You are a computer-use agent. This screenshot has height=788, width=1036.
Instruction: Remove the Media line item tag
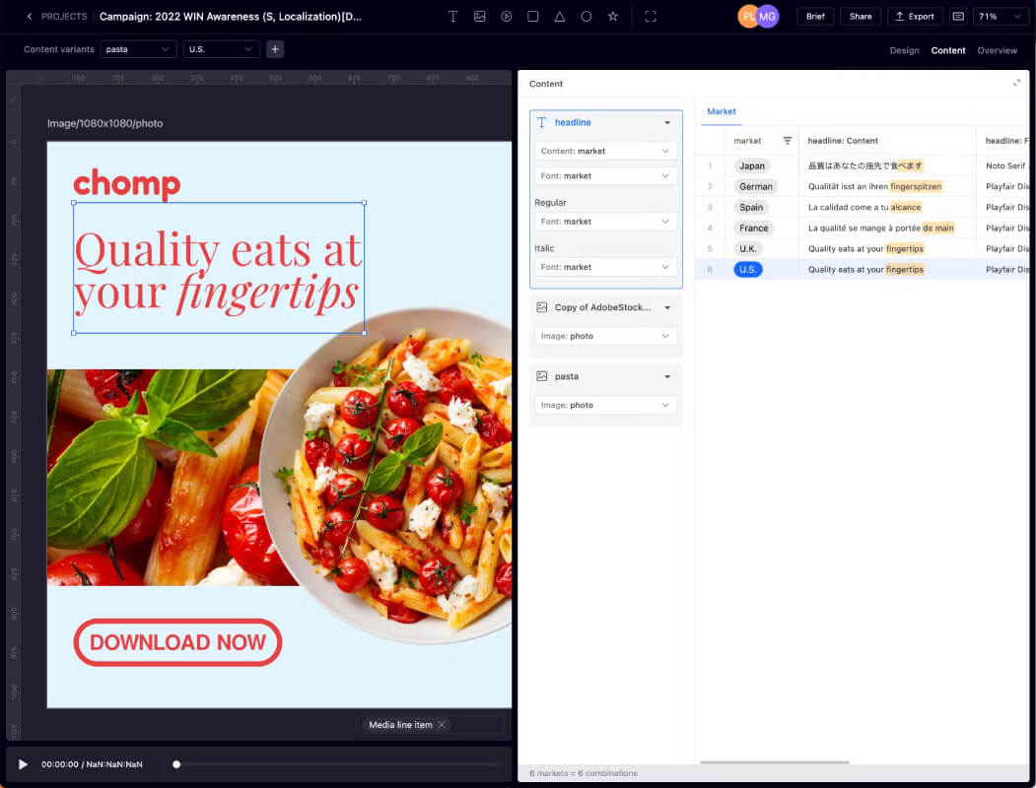coord(442,725)
